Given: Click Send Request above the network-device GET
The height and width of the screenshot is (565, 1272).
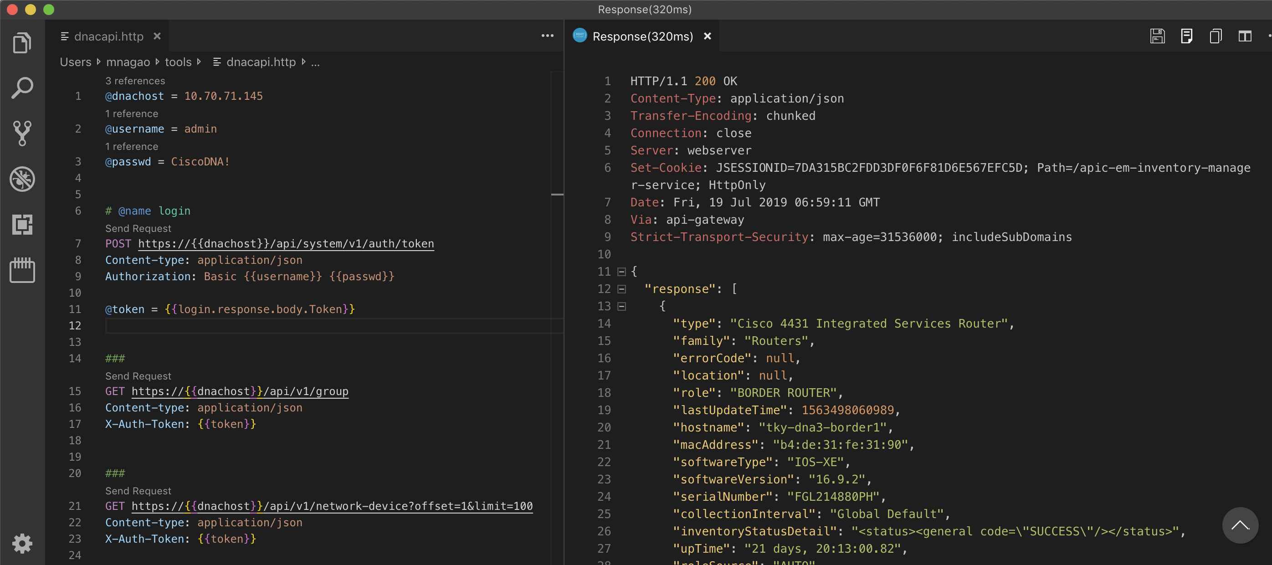Looking at the screenshot, I should [x=138, y=490].
